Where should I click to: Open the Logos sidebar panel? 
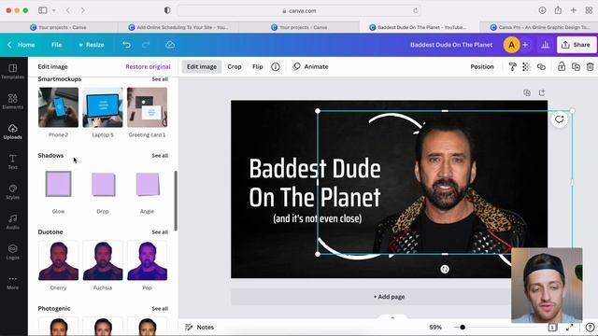tap(12, 252)
